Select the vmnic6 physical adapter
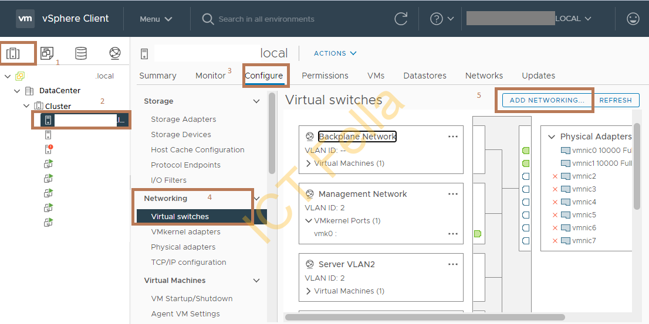The width and height of the screenshot is (649, 324). [x=578, y=227]
